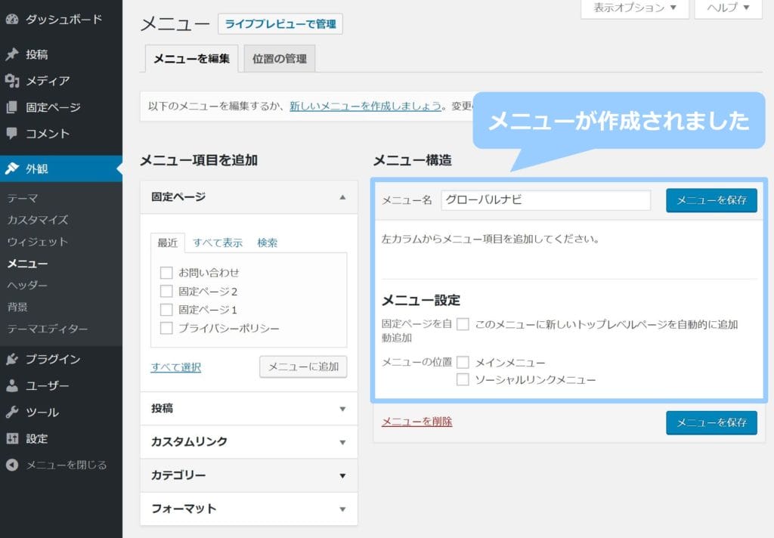Screen dimensions: 774x538
Task: Click the すべて選択 link
Action: (x=175, y=367)
